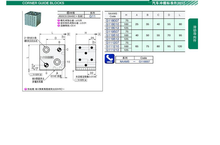
Task: Click the pink bullet beside 定位销孔间距公差
Action: (58, 23)
